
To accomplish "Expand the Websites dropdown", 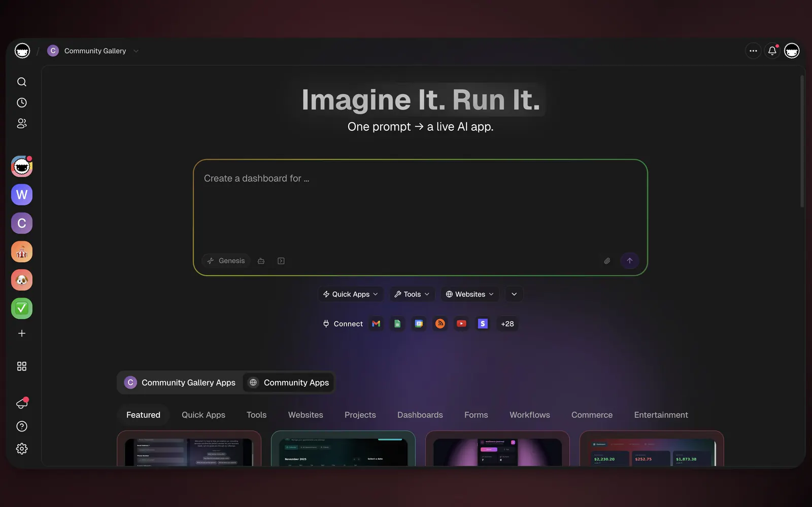I will point(469,294).
